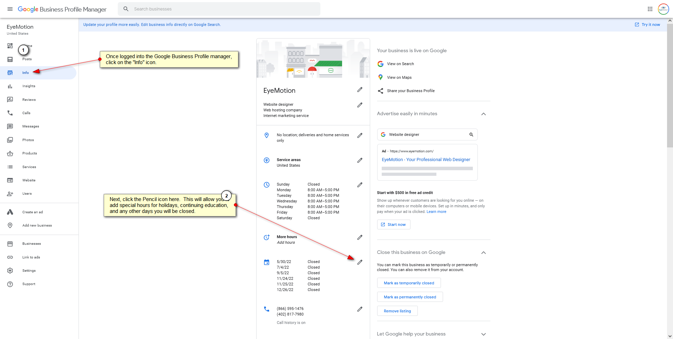Viewport: 673px width, 339px height.
Task: Click the Businesses storefront icon
Action: pyautogui.click(x=10, y=244)
